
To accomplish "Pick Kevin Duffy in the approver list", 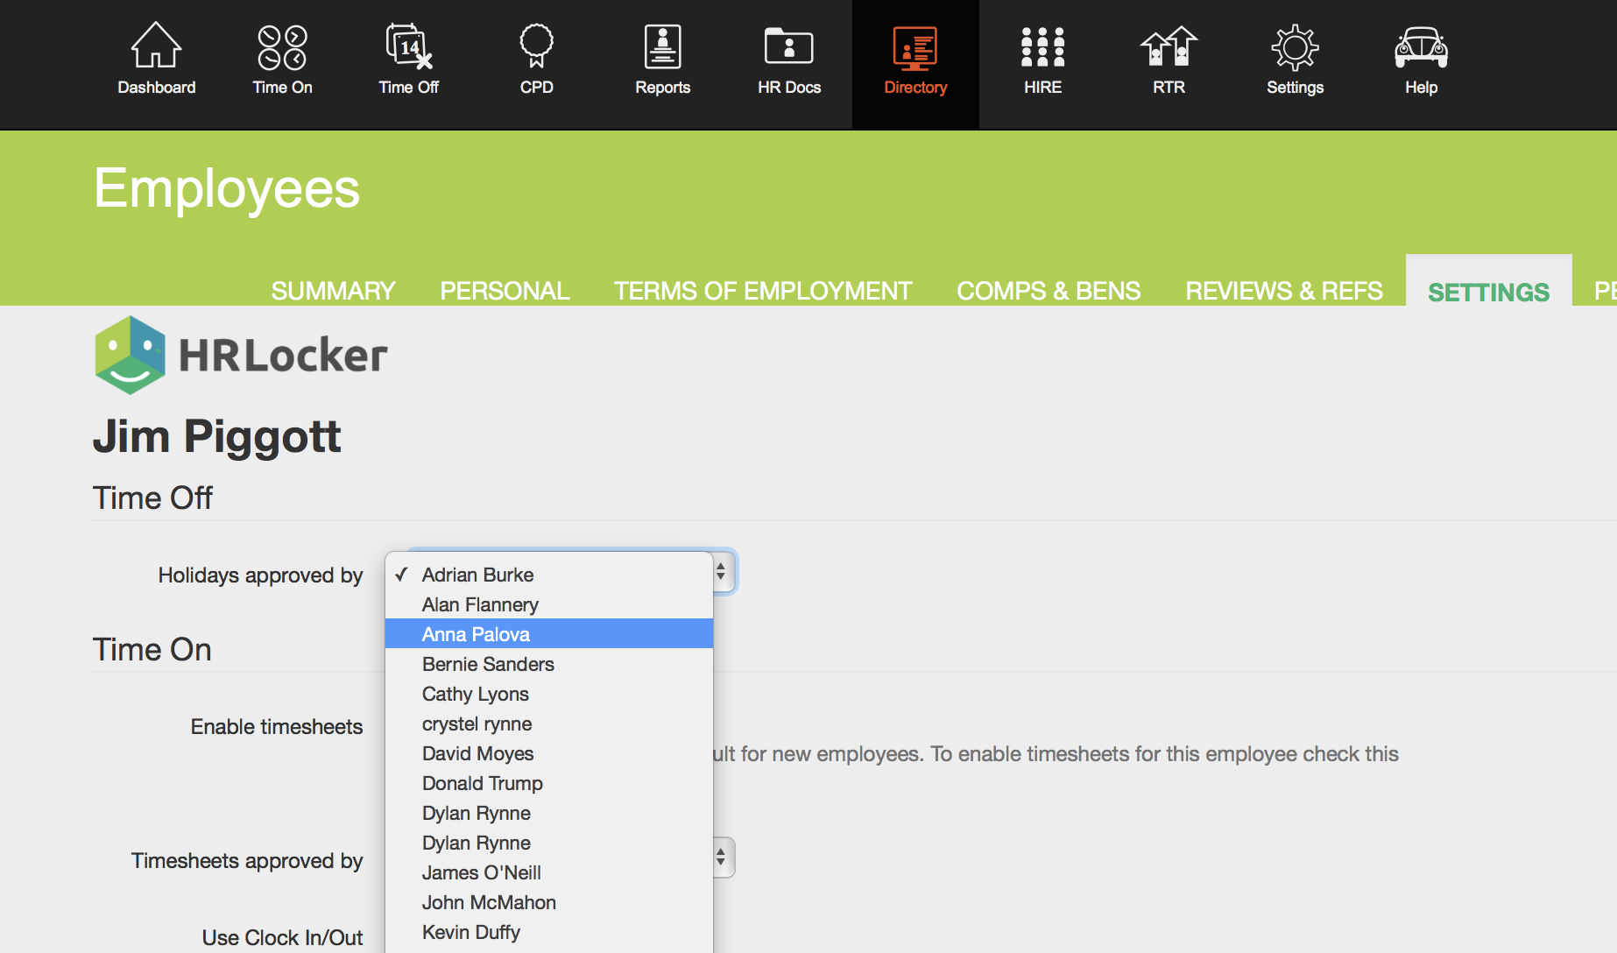I will coord(471,932).
